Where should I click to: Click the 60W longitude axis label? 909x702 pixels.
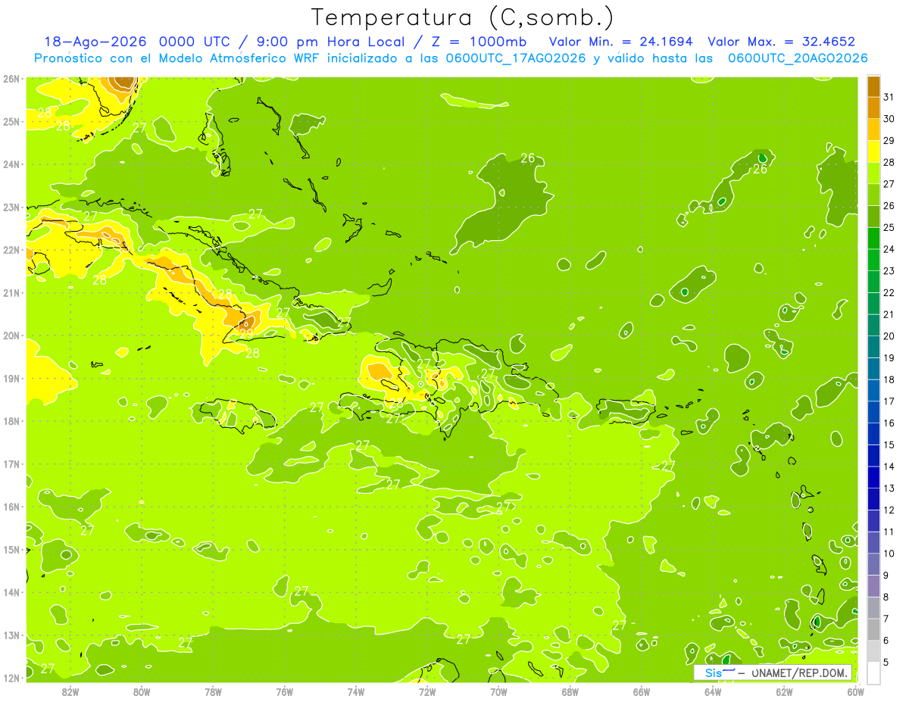click(856, 691)
